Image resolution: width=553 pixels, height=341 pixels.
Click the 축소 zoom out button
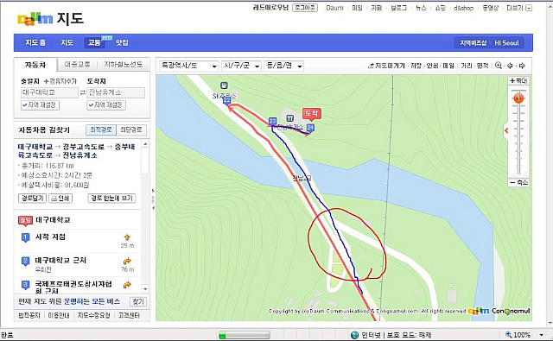(x=518, y=182)
